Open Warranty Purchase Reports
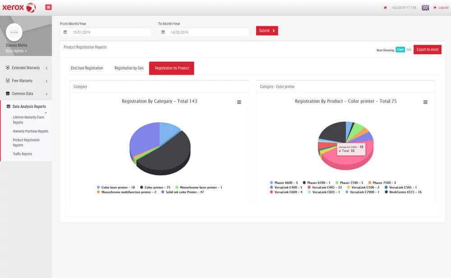The width and height of the screenshot is (451, 278). coord(31,132)
